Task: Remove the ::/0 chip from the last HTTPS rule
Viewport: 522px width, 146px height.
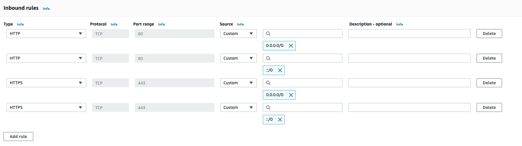Action: pos(280,120)
